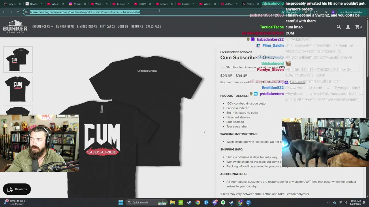Open the Returns page link
Viewport: 369px width, 207px height.
pos(137,26)
